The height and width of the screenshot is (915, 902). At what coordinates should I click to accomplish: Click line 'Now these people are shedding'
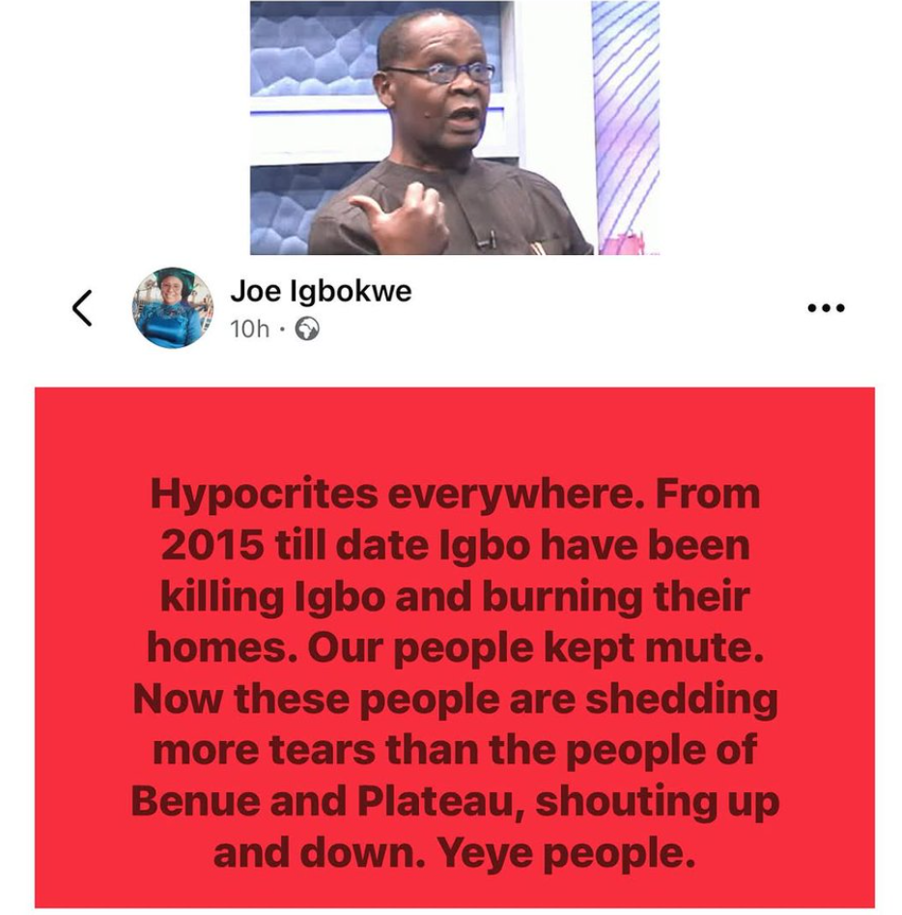coord(455,700)
